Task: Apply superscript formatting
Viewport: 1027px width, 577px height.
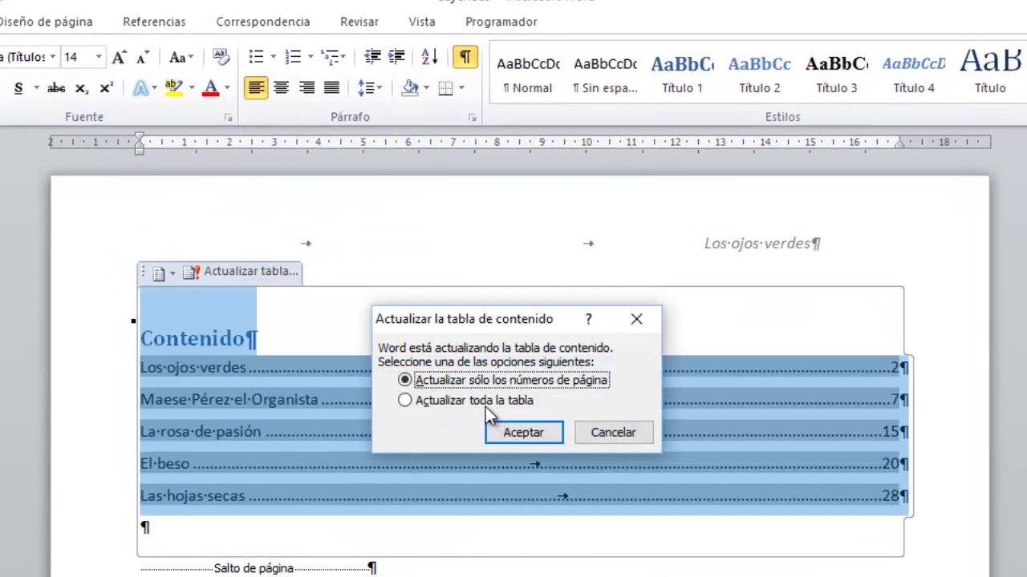Action: 106,87
